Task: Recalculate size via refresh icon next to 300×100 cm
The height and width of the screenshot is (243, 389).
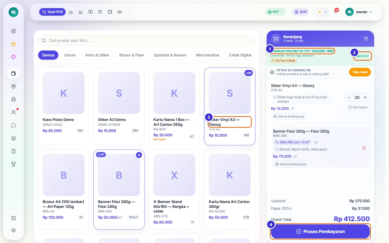Action: 316,142
